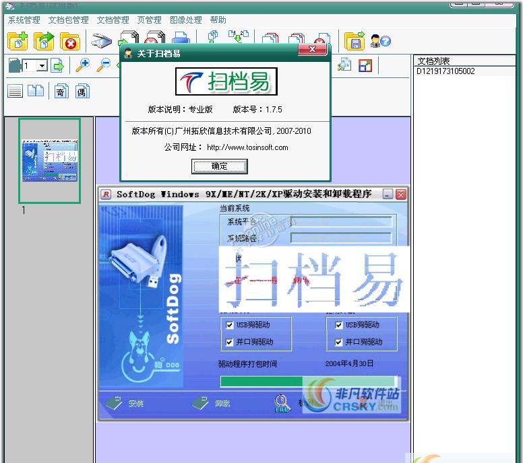Show odd pages with 奇 icon

point(61,91)
